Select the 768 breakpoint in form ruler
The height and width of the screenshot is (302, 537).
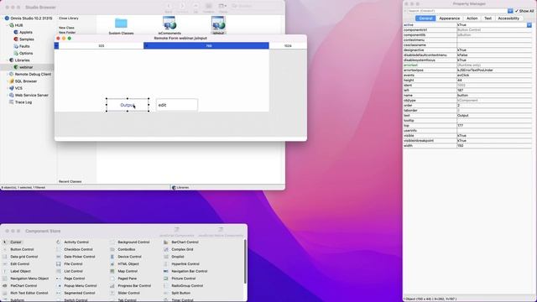(206, 45)
